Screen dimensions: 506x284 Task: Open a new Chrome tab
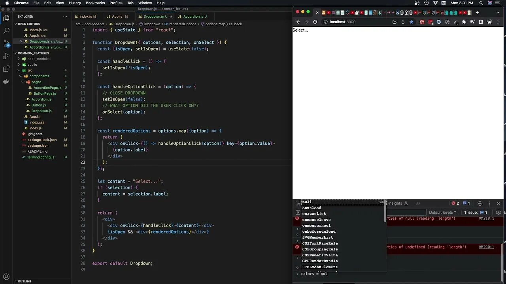click(x=477, y=13)
